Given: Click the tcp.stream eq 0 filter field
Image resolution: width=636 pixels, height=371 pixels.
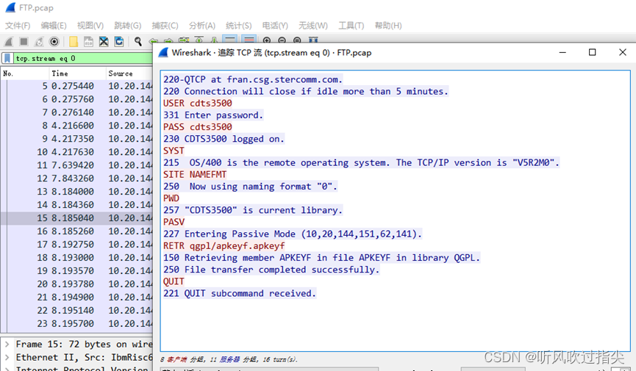Looking at the screenshot, I should tap(83, 58).
